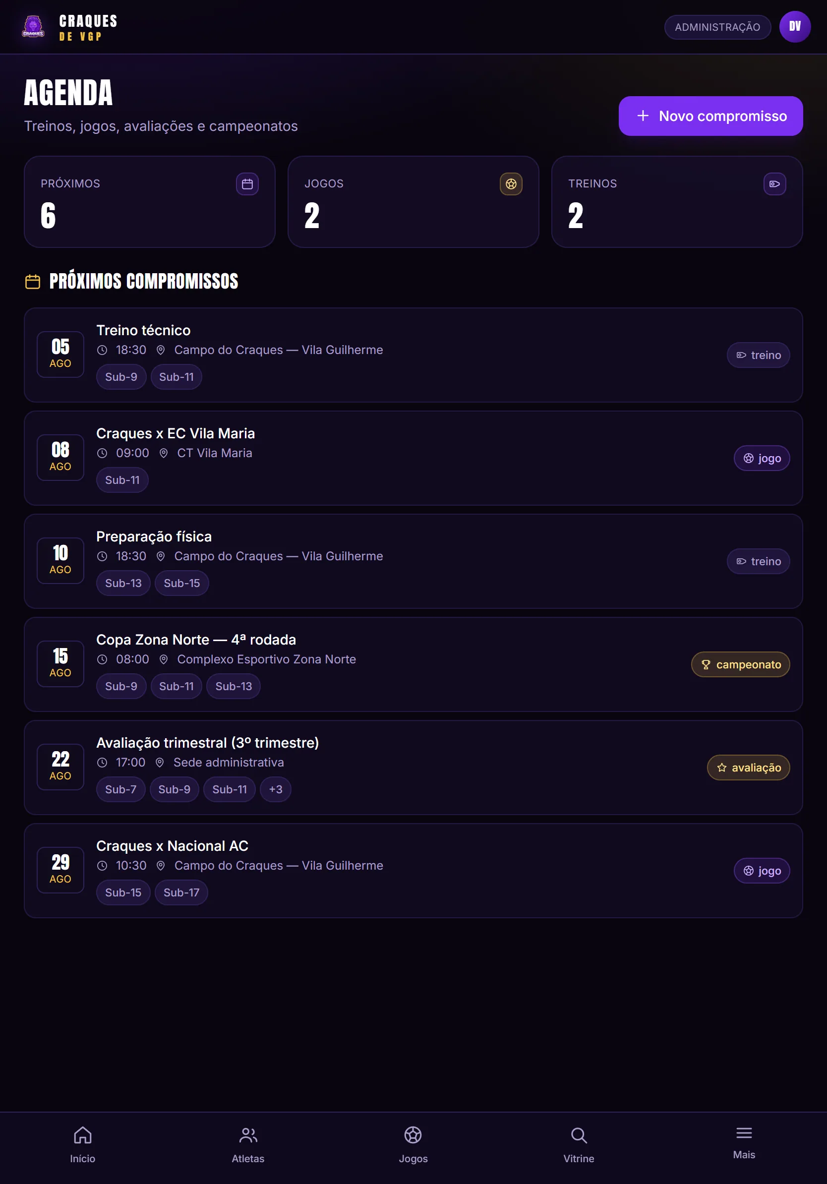Create a Novo compromisso
The image size is (827, 1184).
pos(710,116)
